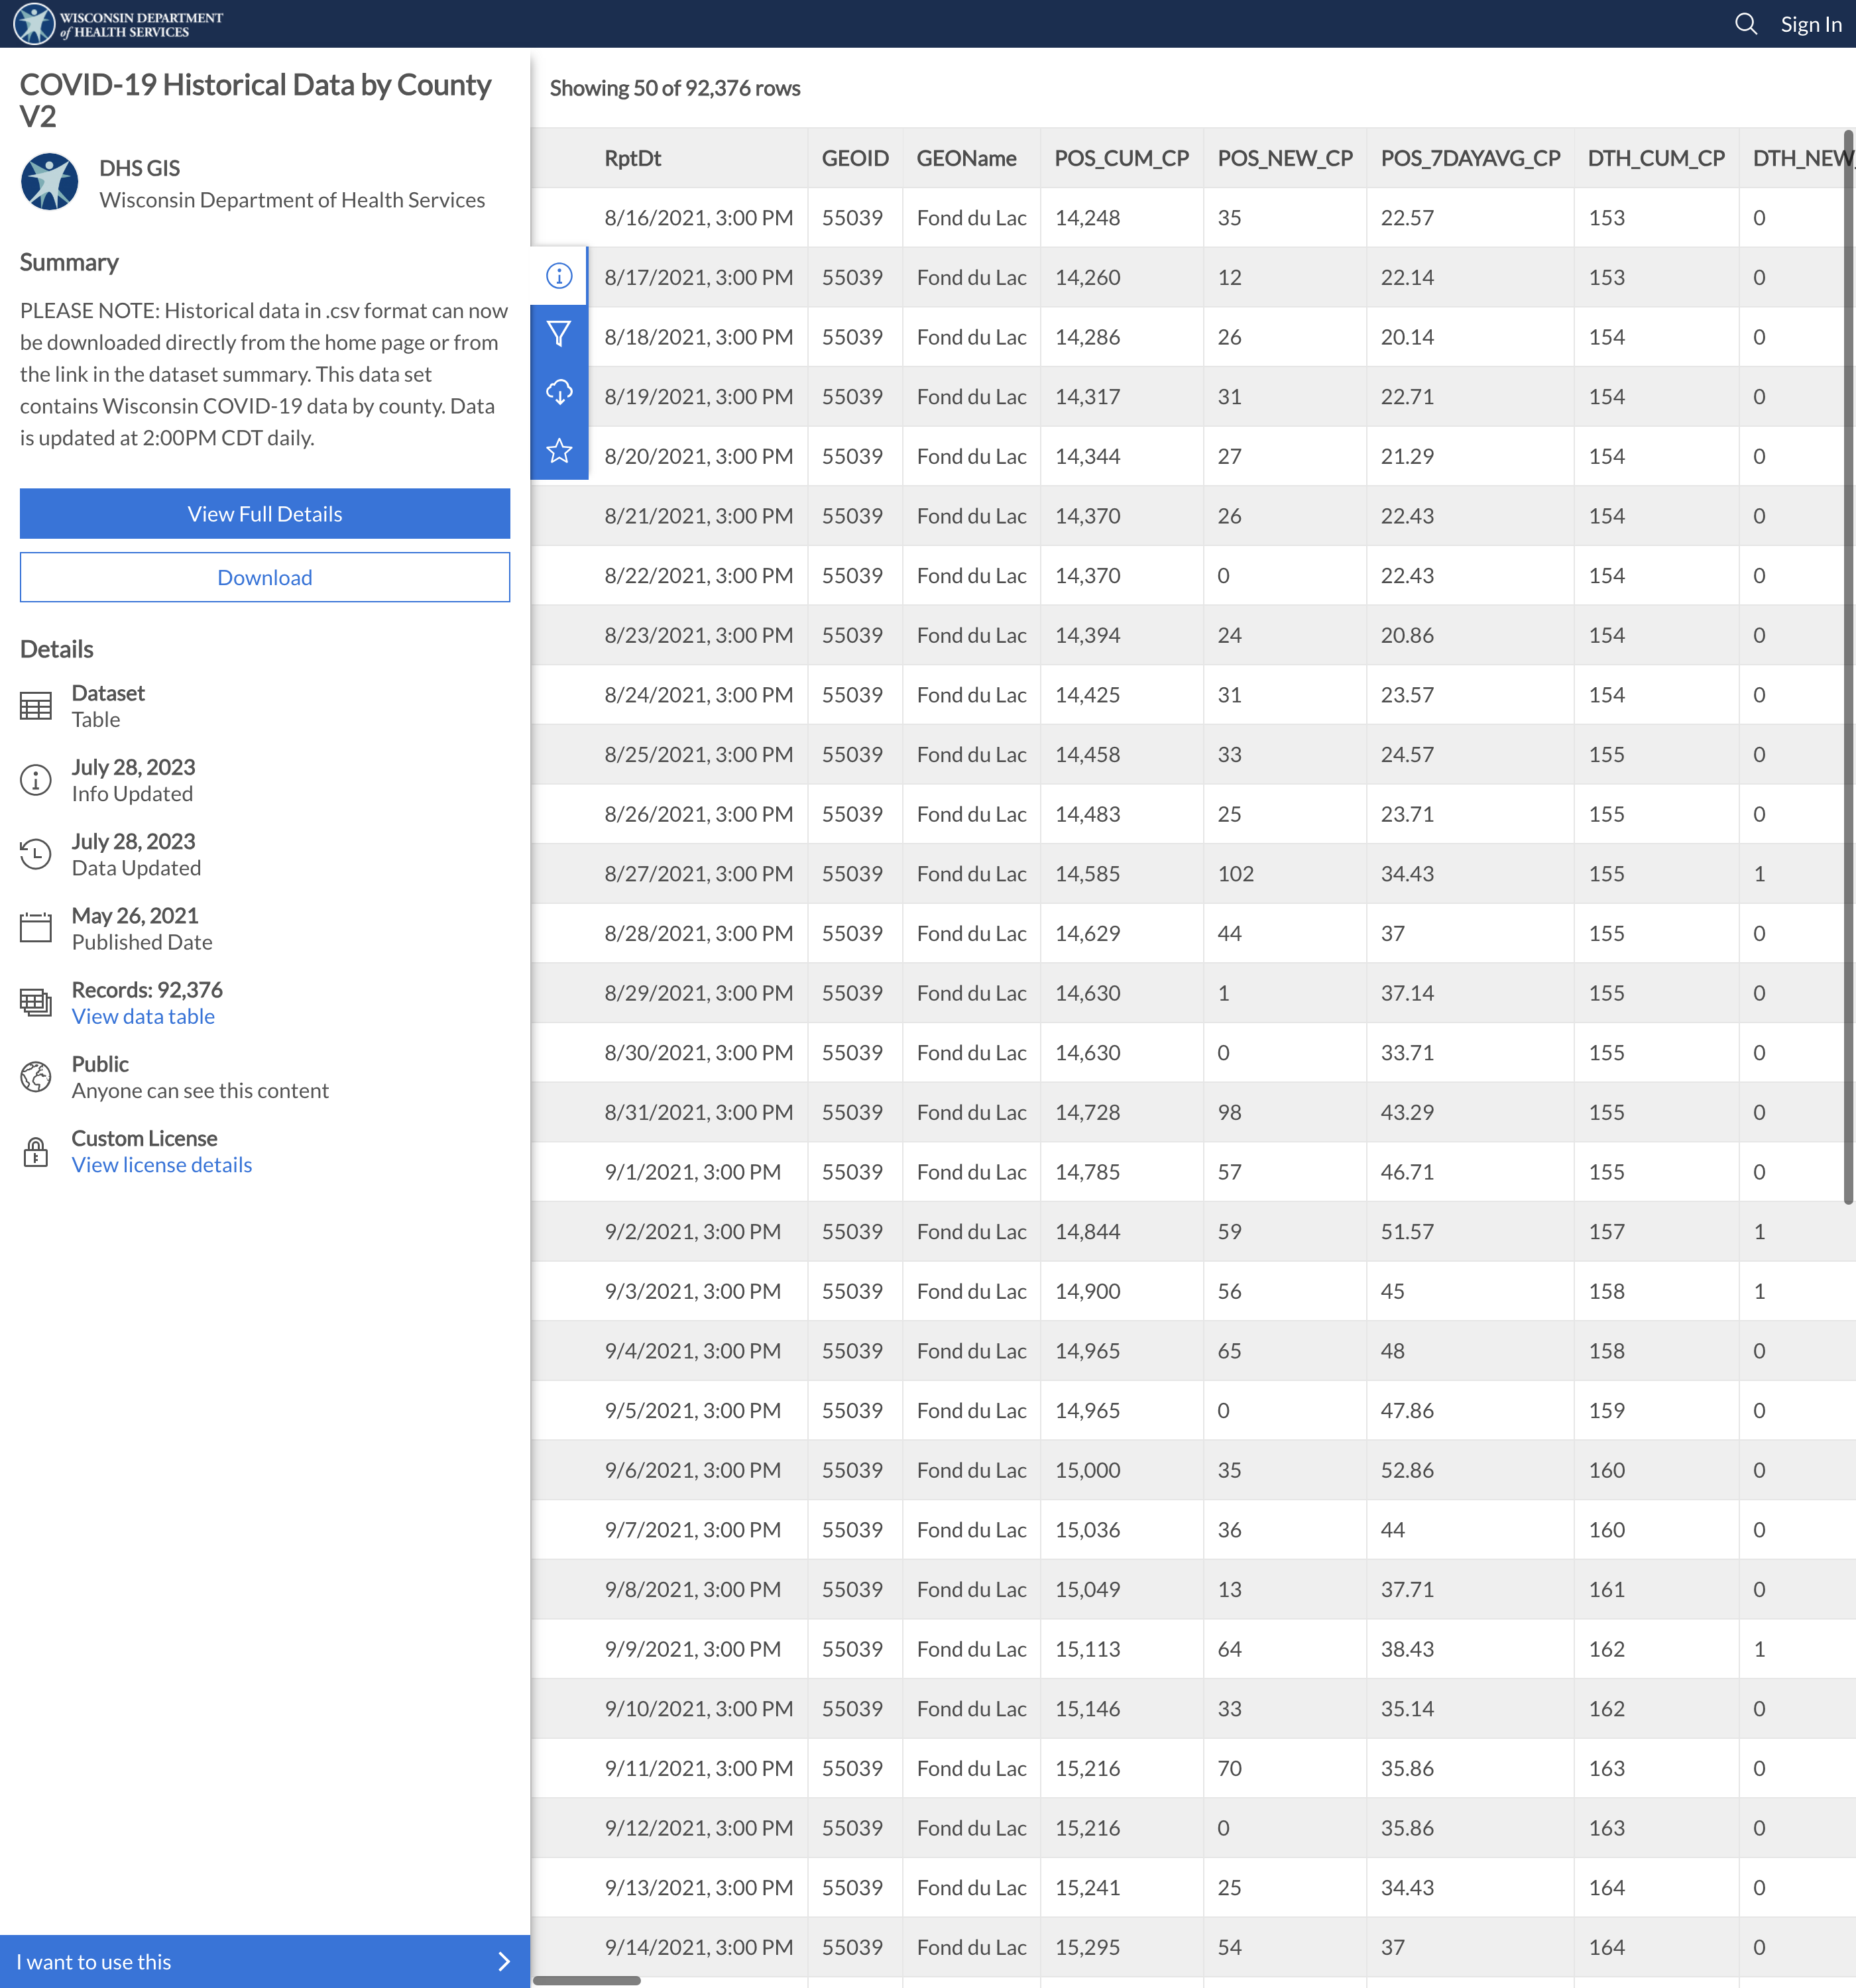Viewport: 1856px width, 1988px height.
Task: Click Sign In in the header
Action: (x=1810, y=24)
